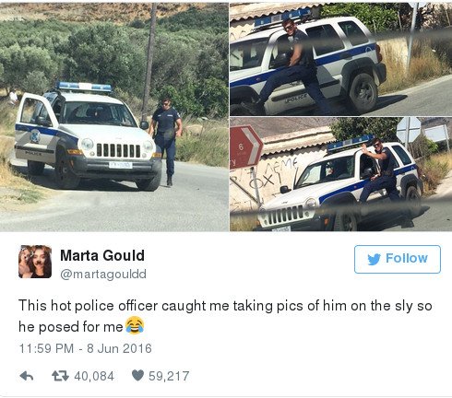Click the officer standing in the large photo
Viewport: 452px width, 398px height.
(x=166, y=141)
